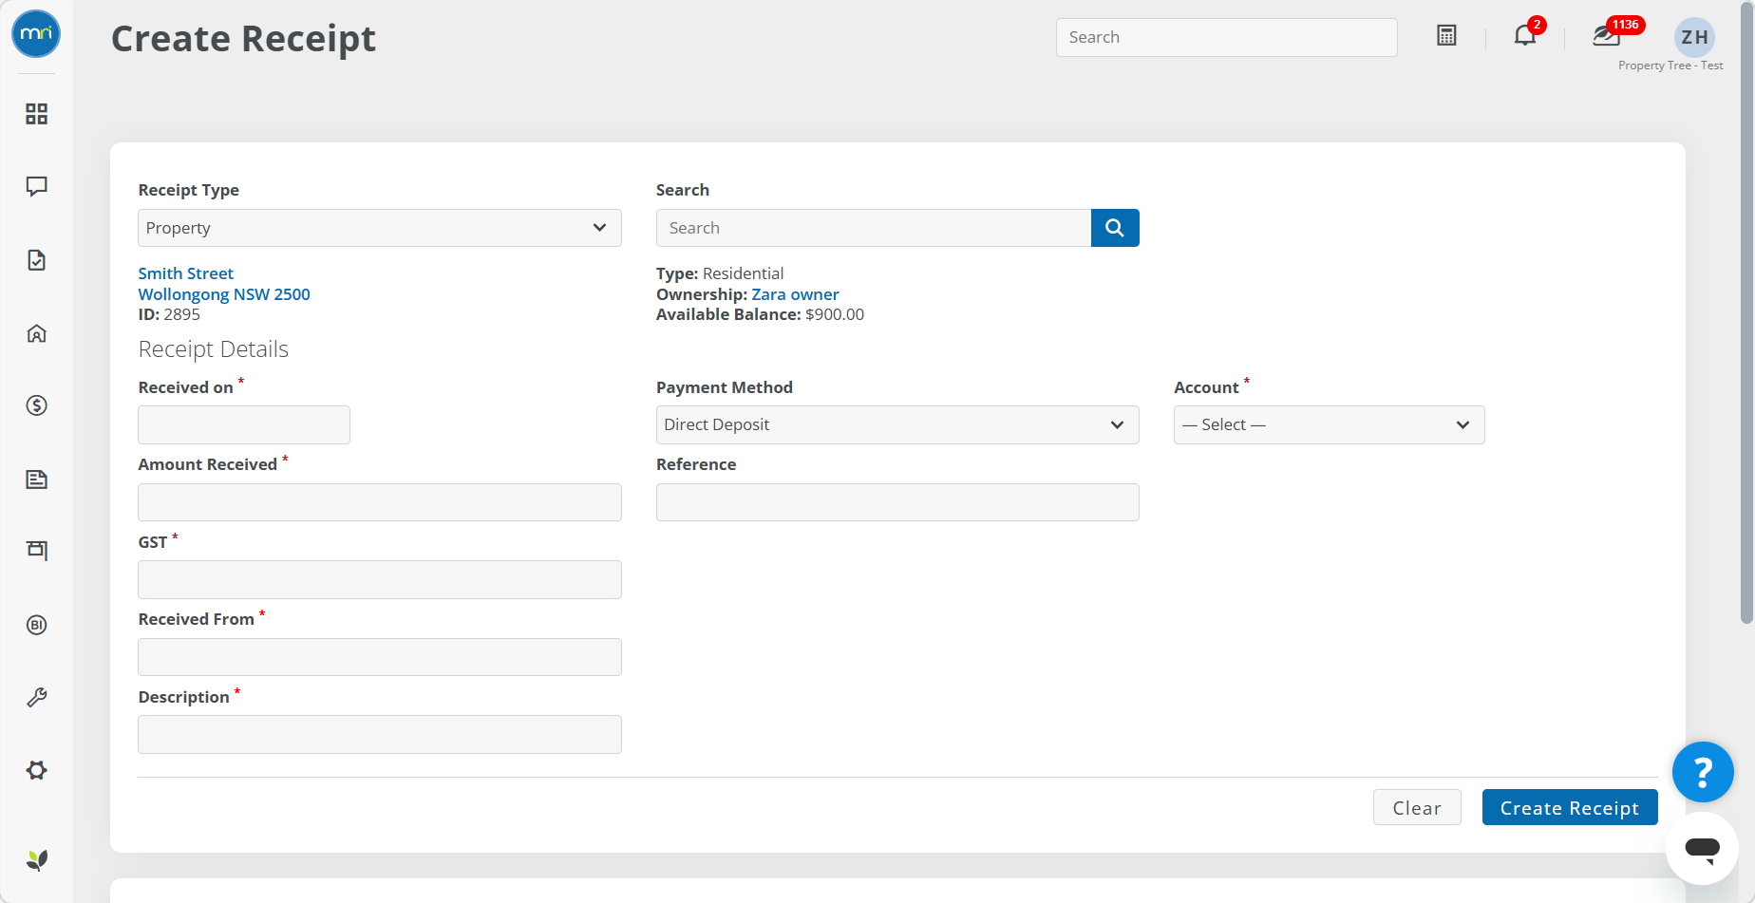Click the Reference input field
The width and height of the screenshot is (1755, 903).
tap(897, 502)
